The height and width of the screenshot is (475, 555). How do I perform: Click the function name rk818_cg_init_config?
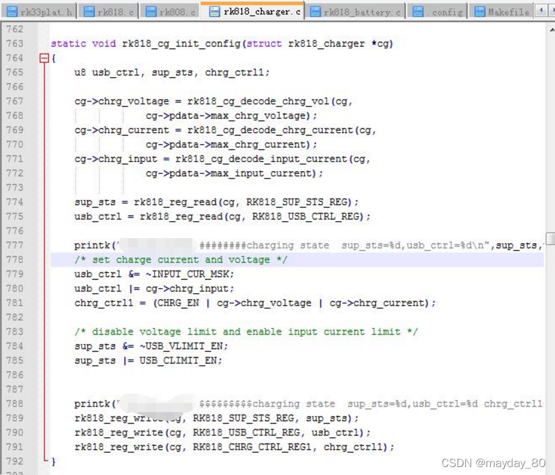[181, 43]
